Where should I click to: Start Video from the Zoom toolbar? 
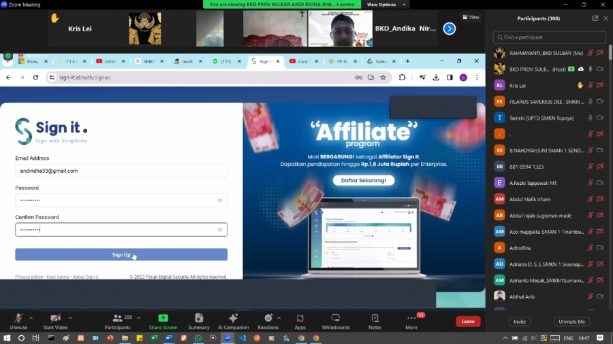(55, 322)
